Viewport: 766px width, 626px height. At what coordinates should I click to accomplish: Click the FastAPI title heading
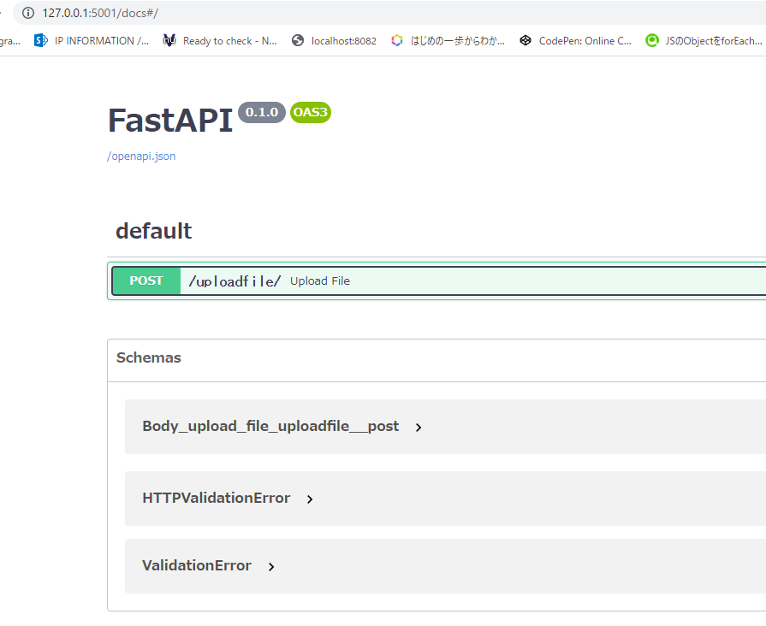pyautogui.click(x=170, y=120)
